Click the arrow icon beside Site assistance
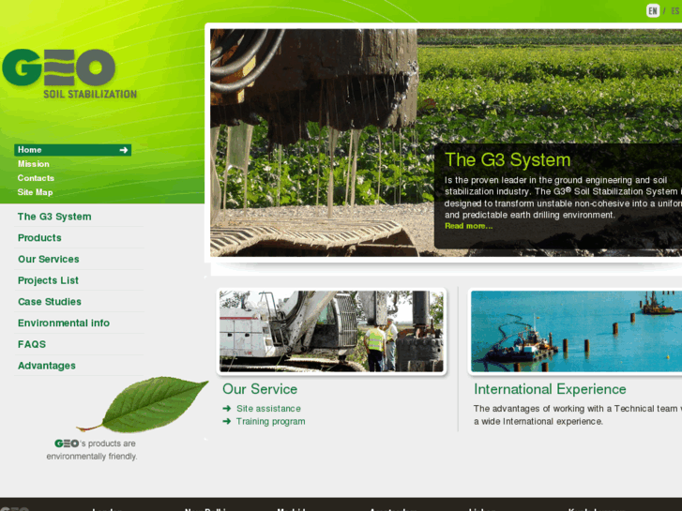This screenshot has width=682, height=511. click(227, 409)
